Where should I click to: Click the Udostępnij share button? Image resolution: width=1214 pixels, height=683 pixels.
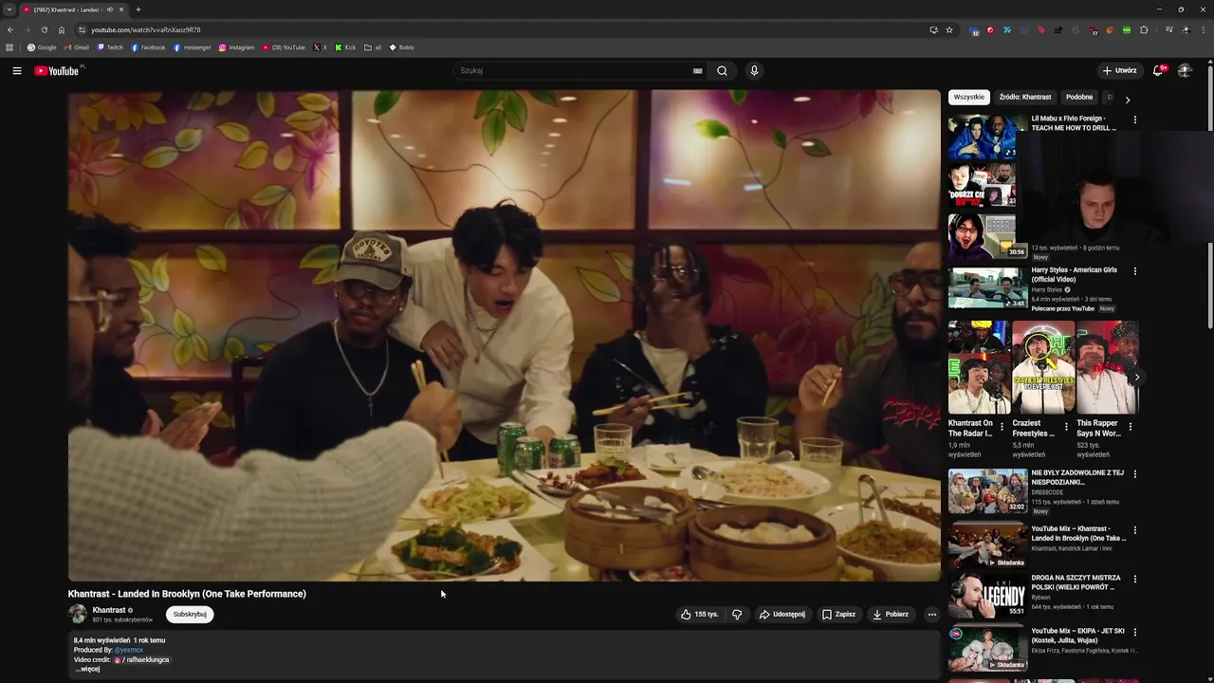(782, 614)
